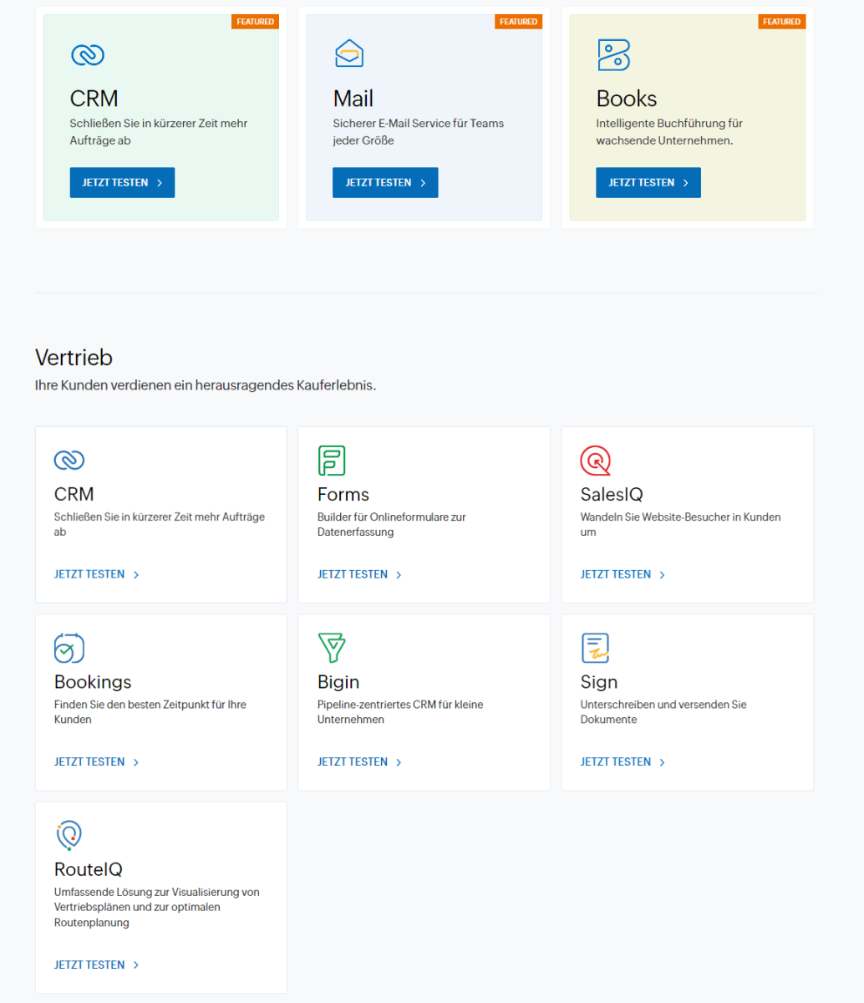Click the Bookings calendar icon
Image resolution: width=864 pixels, height=1003 pixels.
pos(69,649)
